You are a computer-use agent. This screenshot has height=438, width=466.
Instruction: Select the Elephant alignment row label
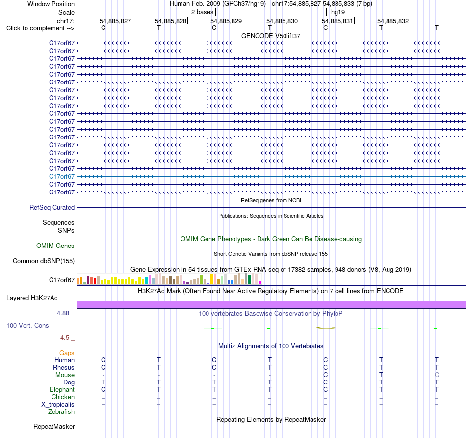coord(62,389)
